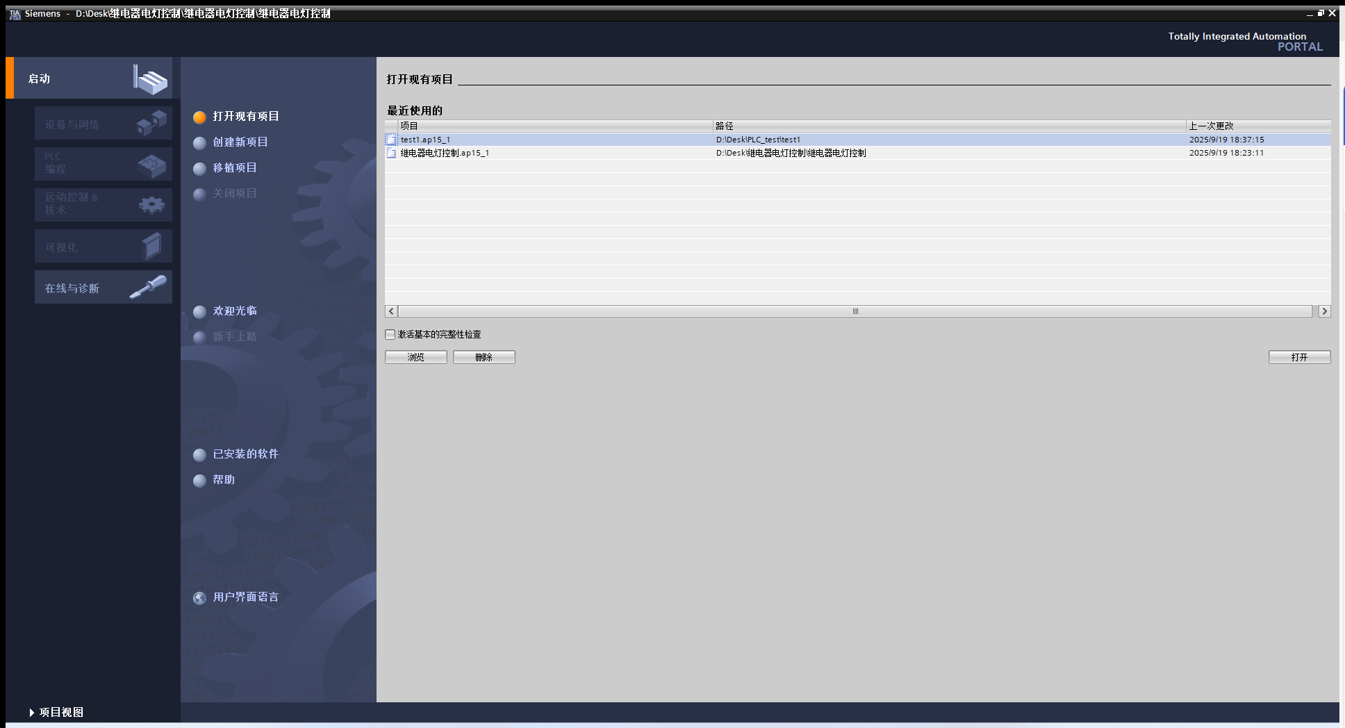The height and width of the screenshot is (728, 1345).
Task: Choose 关闭项目 action
Action: pos(235,193)
